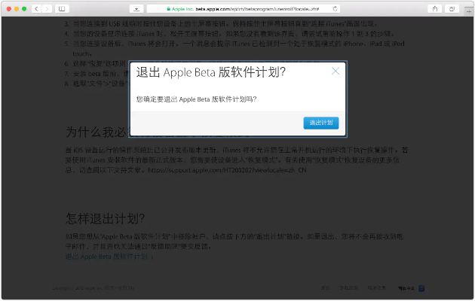The width and height of the screenshot is (475, 301).
Task: Click the region flag icon in footer
Action: point(422,287)
